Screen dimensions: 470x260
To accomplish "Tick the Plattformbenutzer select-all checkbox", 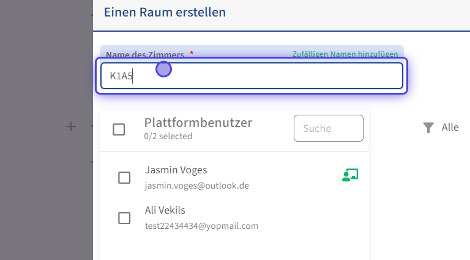I will tap(119, 129).
